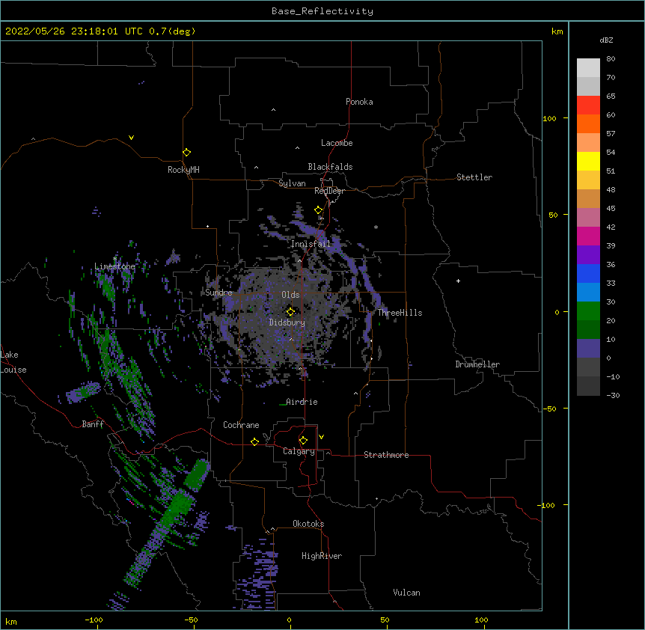Click the white plus marker north of Drumheller
Screen dimensions: 645x630
(458, 281)
